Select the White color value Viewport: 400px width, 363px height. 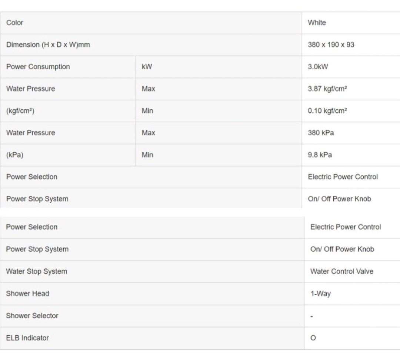[317, 23]
